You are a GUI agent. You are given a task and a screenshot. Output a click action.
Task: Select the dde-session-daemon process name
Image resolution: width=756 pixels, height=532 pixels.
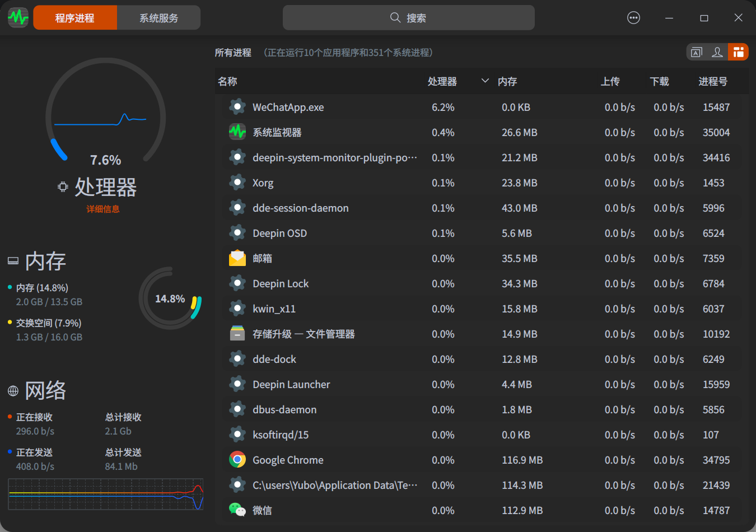pyautogui.click(x=301, y=208)
